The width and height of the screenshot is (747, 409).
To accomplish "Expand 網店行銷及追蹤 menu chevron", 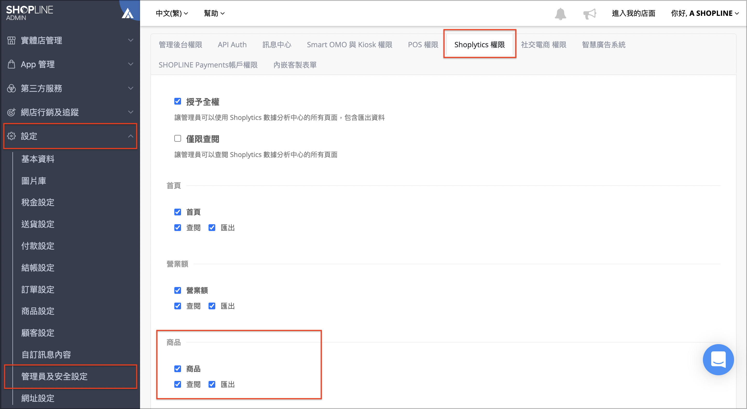I will click(131, 112).
